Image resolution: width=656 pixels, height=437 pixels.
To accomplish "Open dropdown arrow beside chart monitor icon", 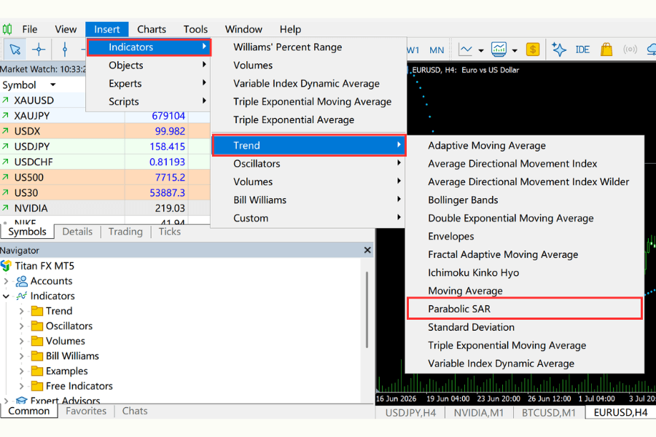I will (x=515, y=50).
